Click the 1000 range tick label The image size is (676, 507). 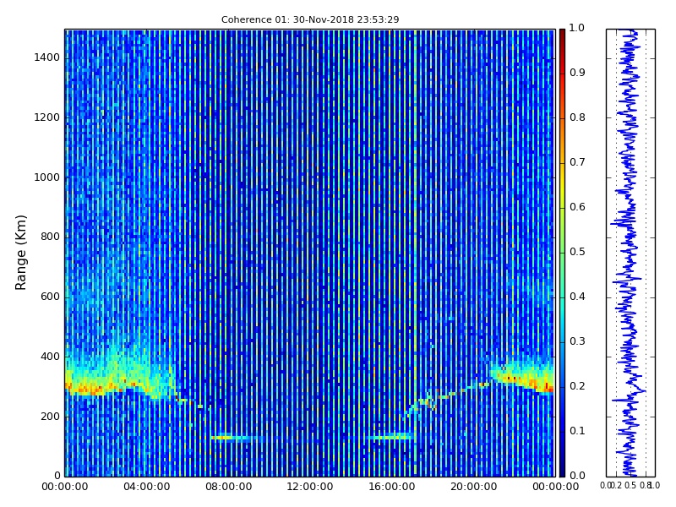tap(47, 177)
